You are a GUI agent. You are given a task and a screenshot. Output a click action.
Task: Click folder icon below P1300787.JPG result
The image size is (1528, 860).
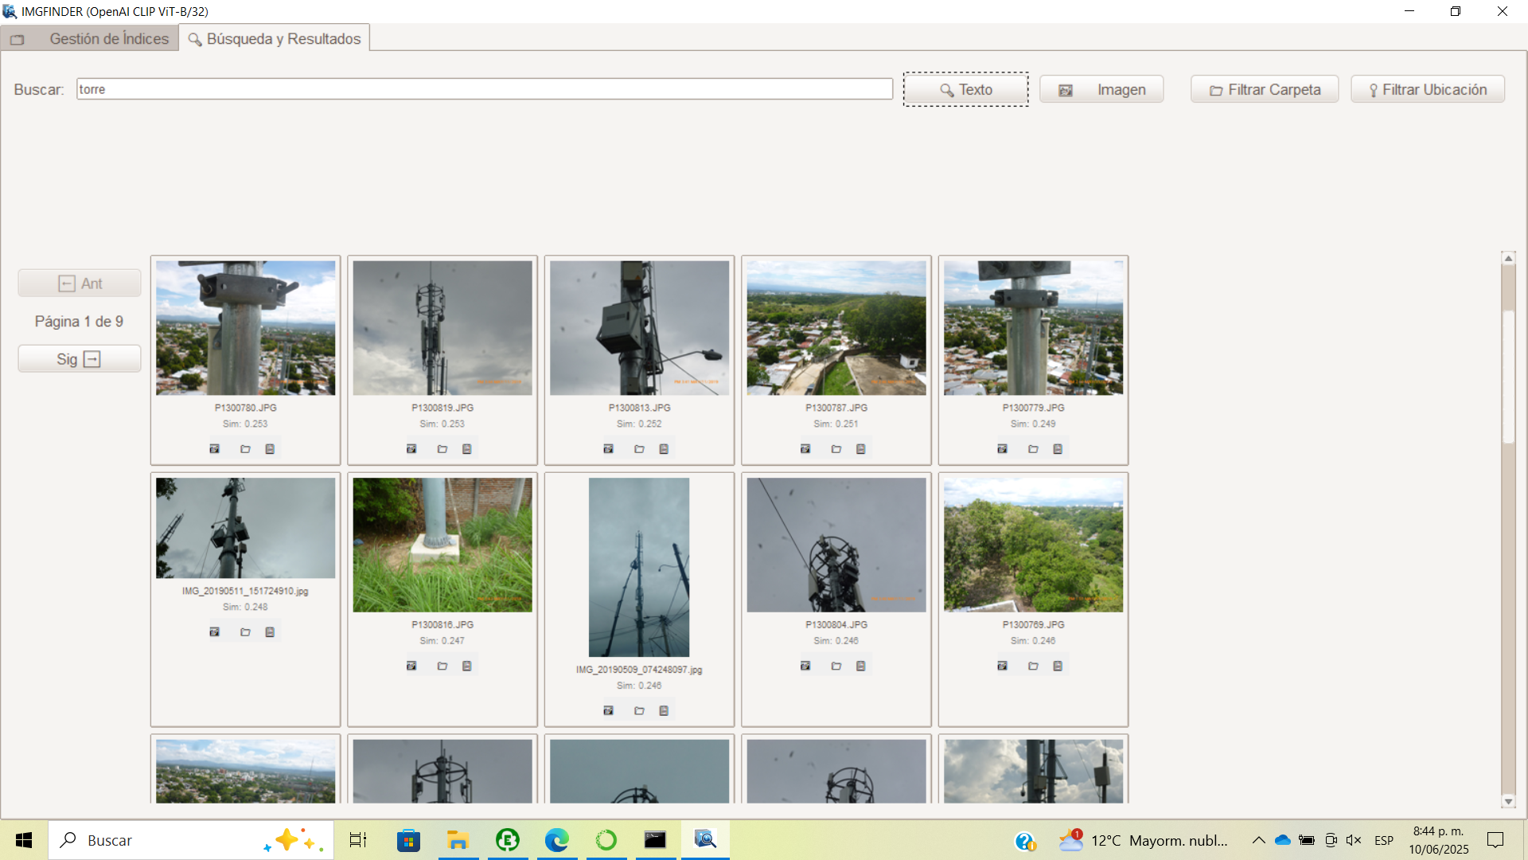836,449
